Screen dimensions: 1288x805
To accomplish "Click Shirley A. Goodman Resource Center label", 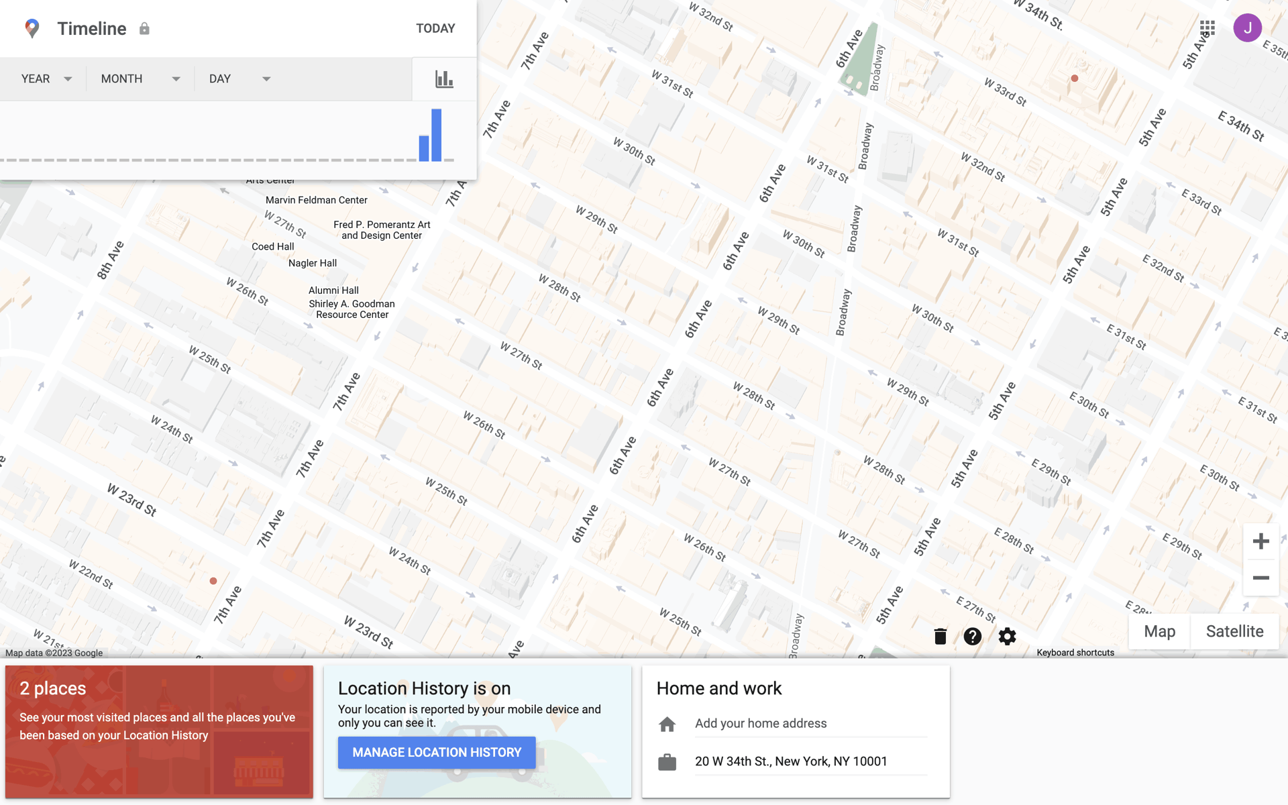I will click(352, 309).
